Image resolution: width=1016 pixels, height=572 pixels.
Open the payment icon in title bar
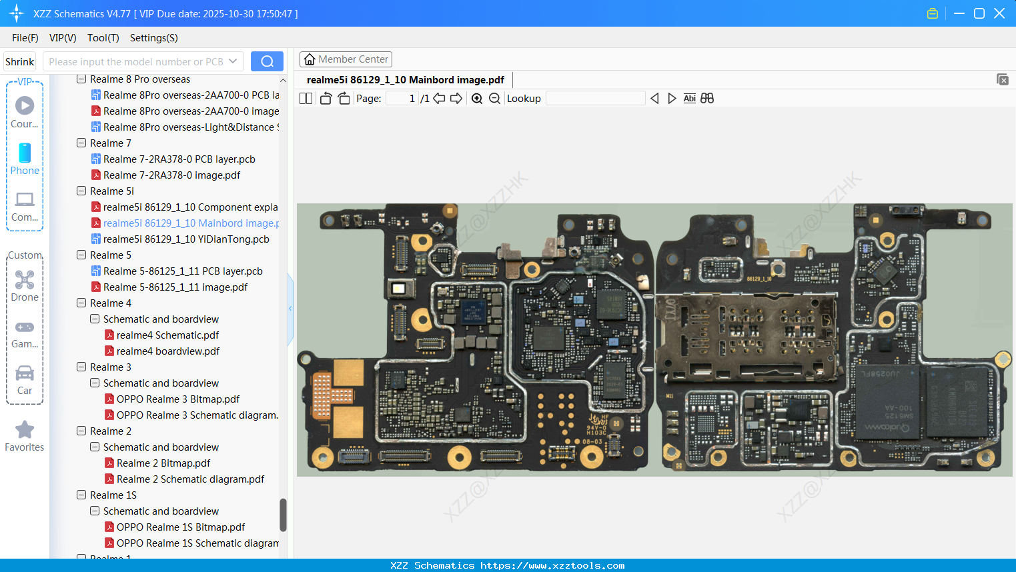tap(933, 13)
